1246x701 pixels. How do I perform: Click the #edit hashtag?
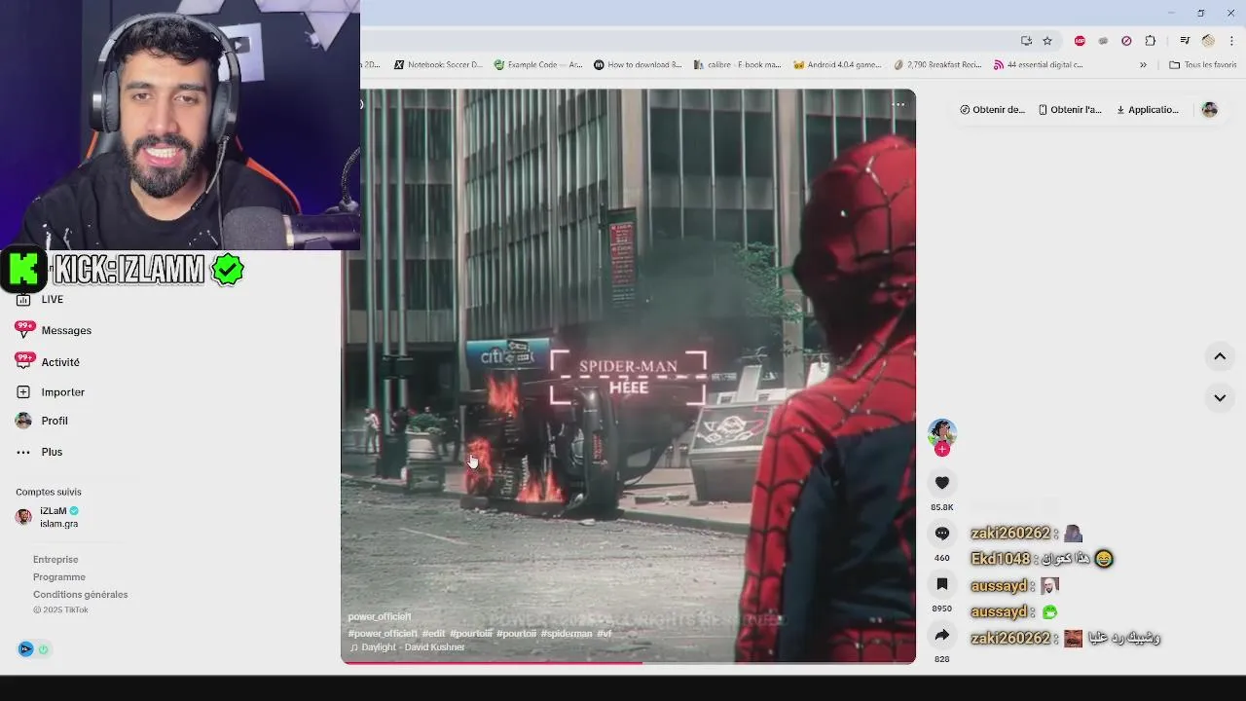click(x=433, y=634)
